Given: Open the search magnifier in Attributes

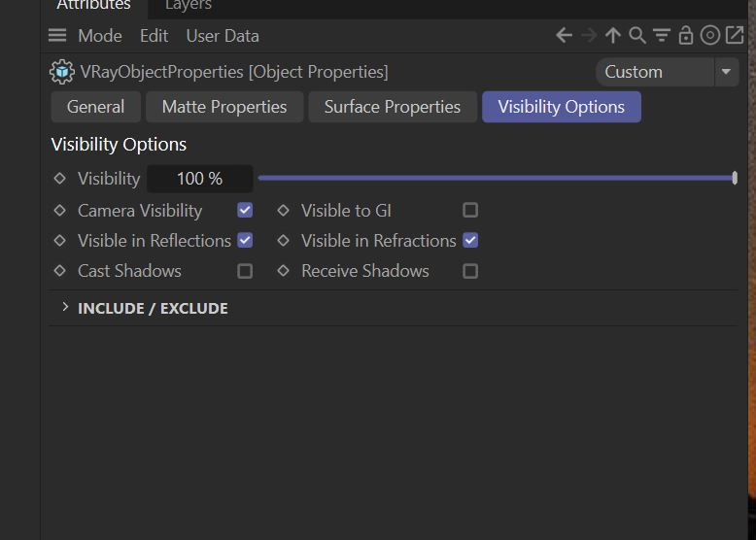Looking at the screenshot, I should (636, 35).
